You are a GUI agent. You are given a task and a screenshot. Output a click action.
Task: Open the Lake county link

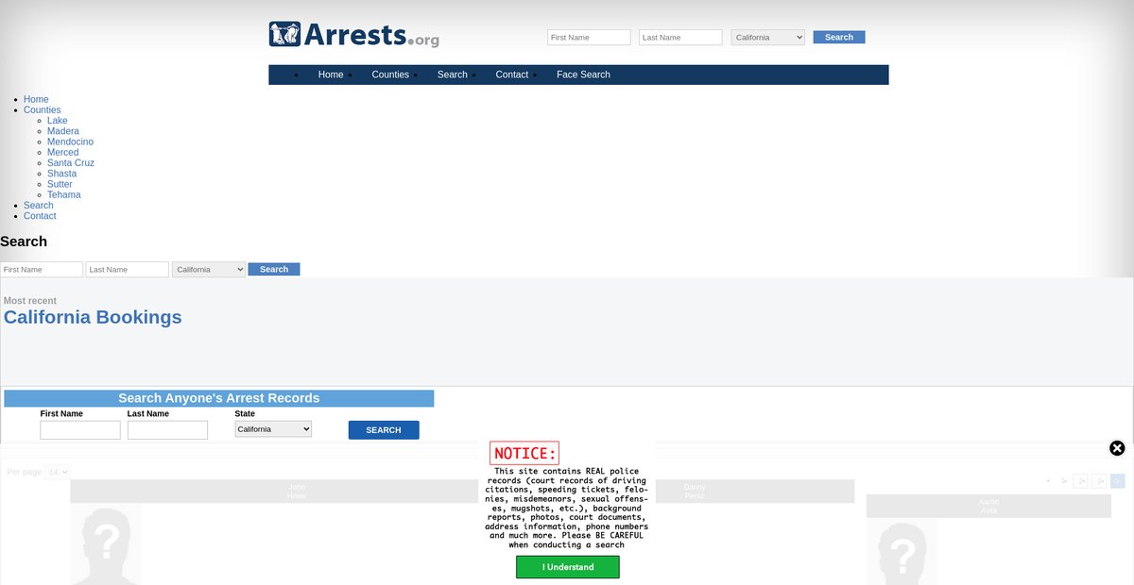[x=58, y=121]
